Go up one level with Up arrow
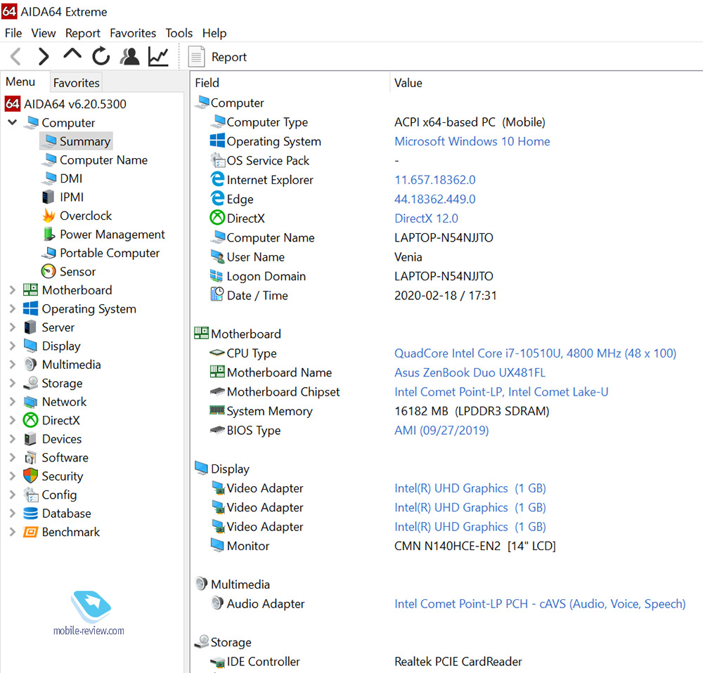The height and width of the screenshot is (673, 703). coord(72,55)
